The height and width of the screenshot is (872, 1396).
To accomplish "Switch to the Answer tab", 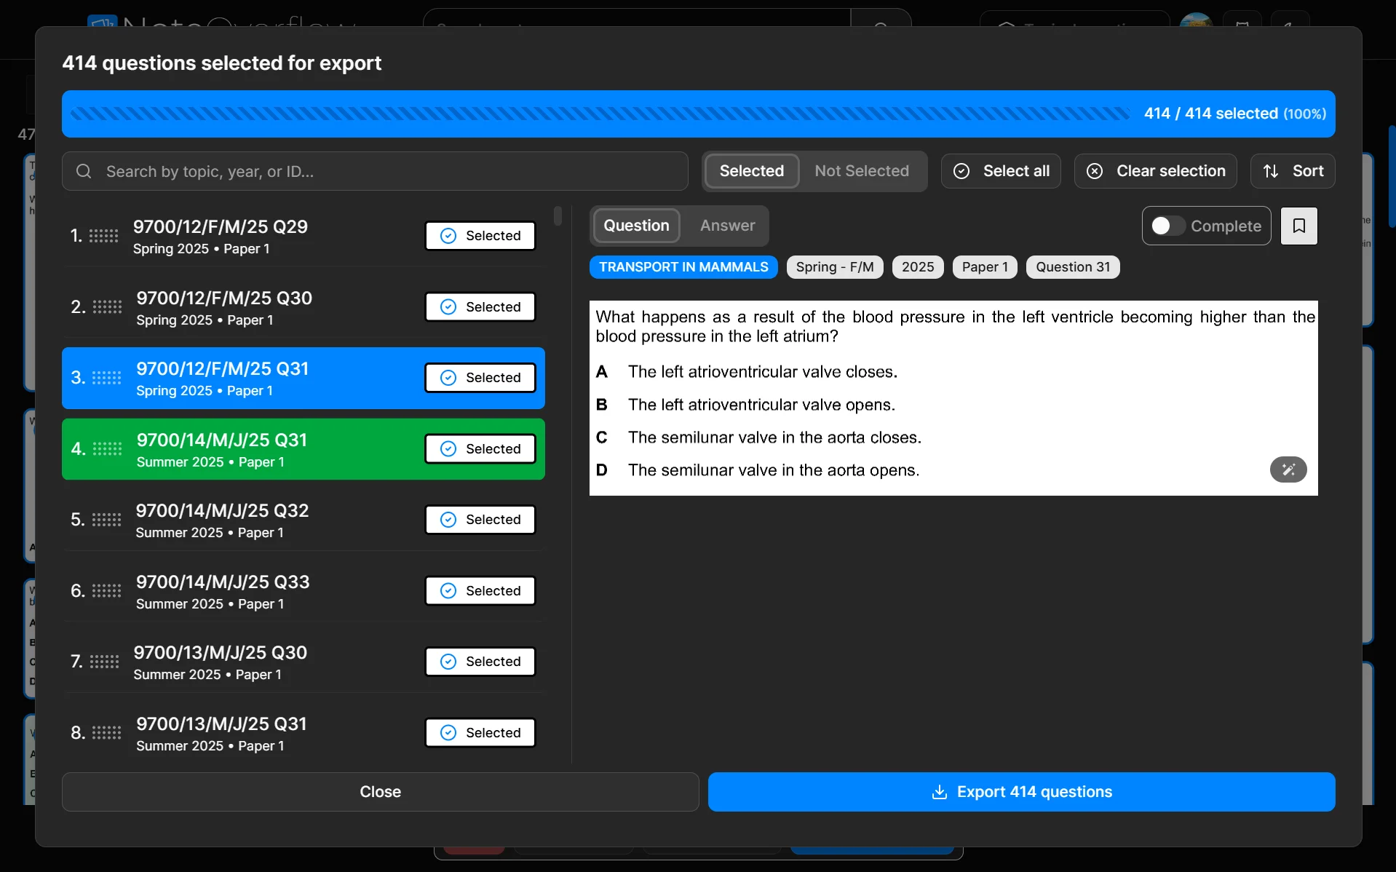I will pos(727,226).
